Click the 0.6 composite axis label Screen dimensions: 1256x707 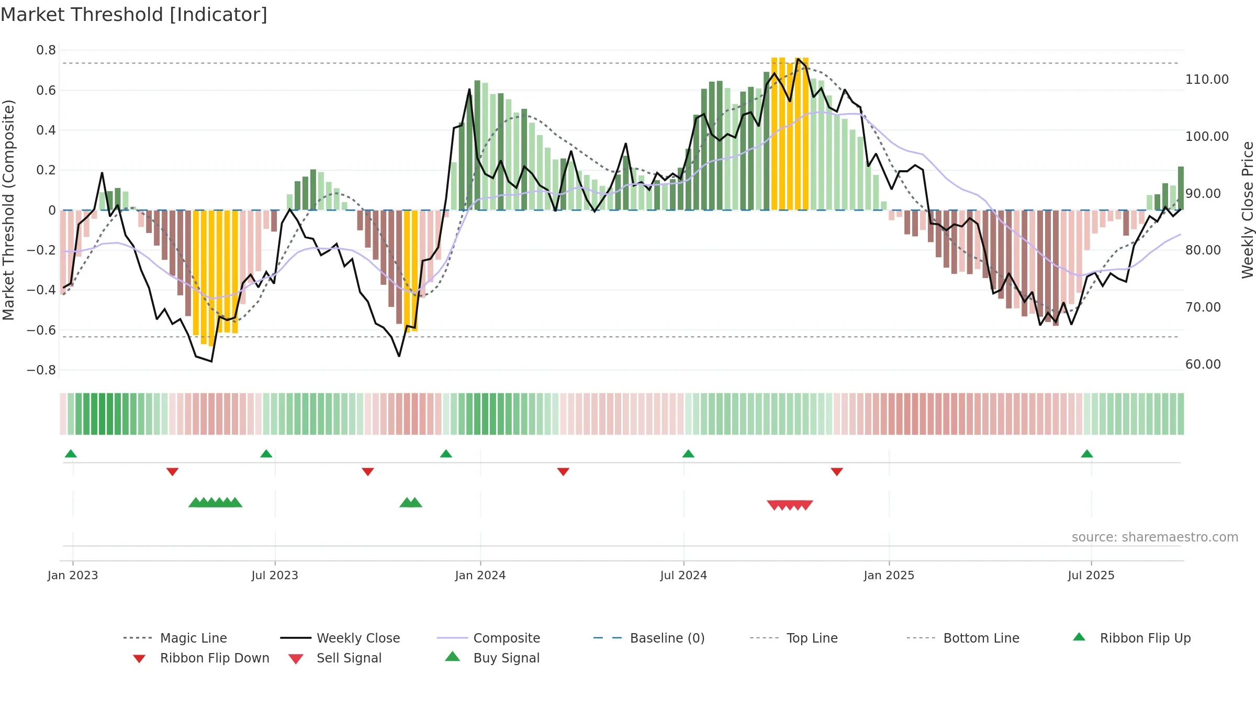(46, 90)
